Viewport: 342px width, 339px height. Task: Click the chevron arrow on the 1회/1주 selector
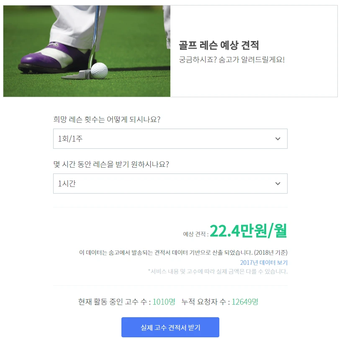[278, 139]
